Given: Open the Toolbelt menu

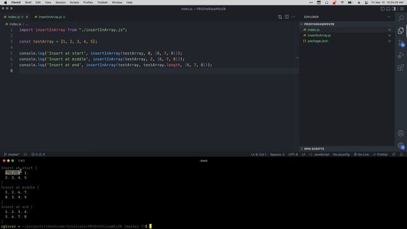Looking at the screenshot, I should point(102,3).
